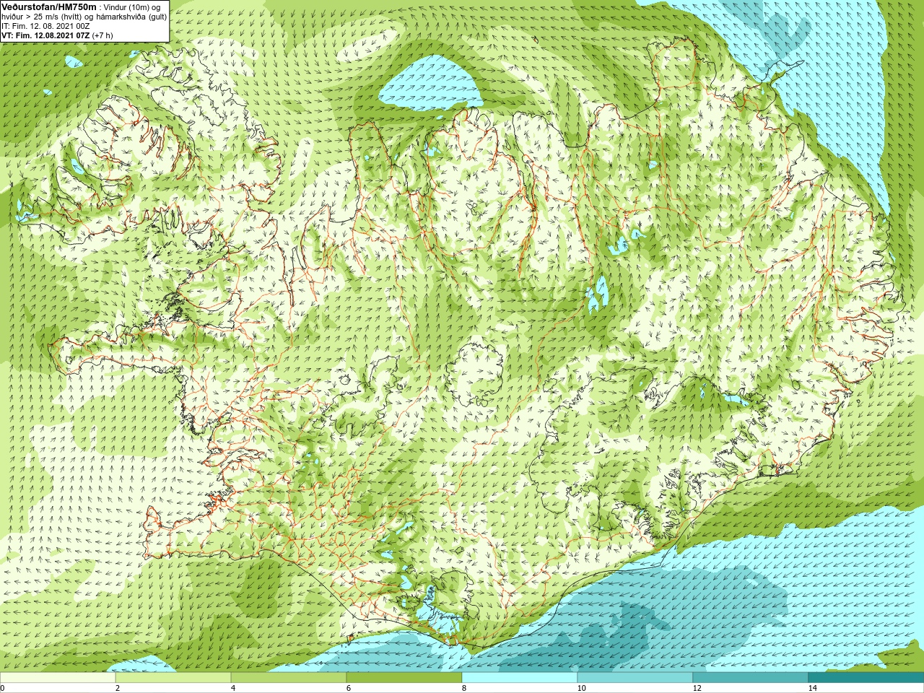Viewport: 924px width, 693px height.
Task: Click the scale label "14"
Action: pos(812,688)
